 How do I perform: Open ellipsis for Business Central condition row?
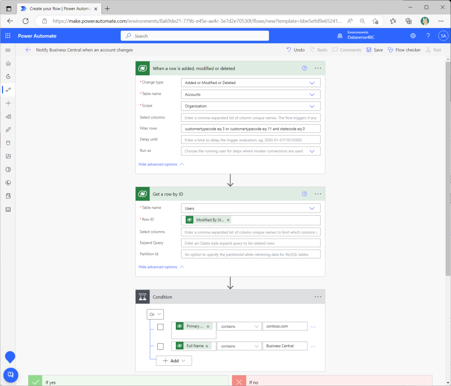tap(313, 346)
